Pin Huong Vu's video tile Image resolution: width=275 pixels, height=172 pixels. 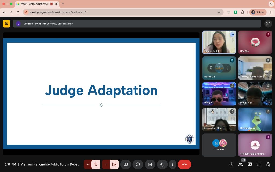[211, 68]
